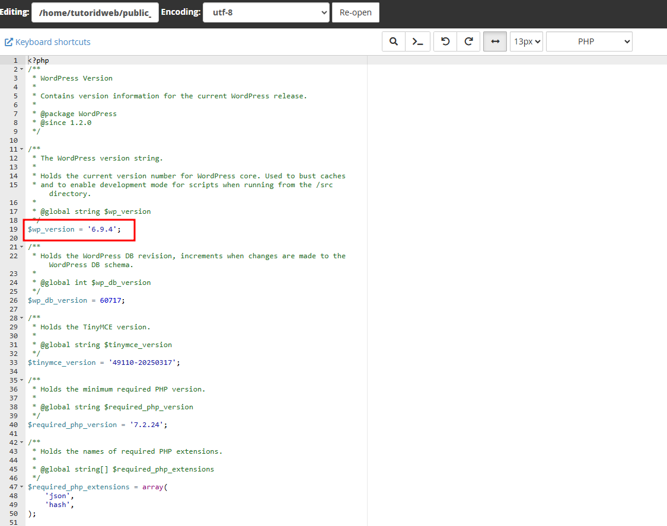Click the $wp_db_version variable on line 26
The height and width of the screenshot is (526, 667).
coord(58,300)
